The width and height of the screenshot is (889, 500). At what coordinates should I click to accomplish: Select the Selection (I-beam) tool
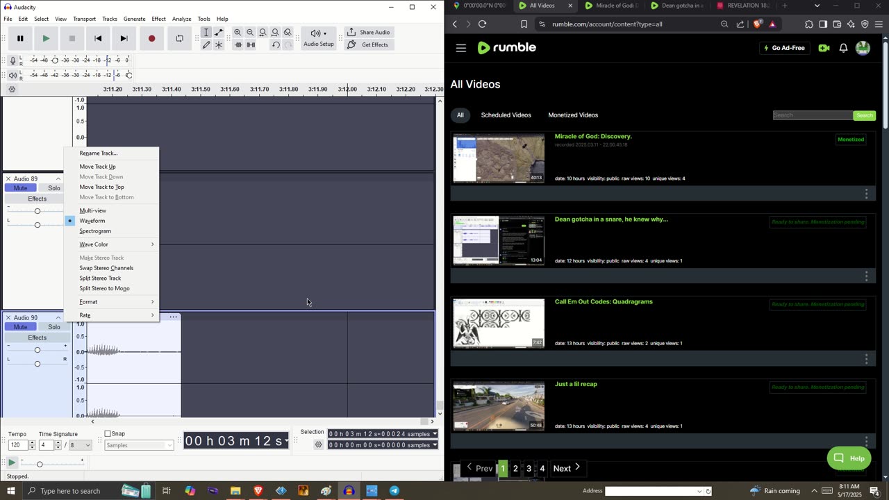point(206,33)
